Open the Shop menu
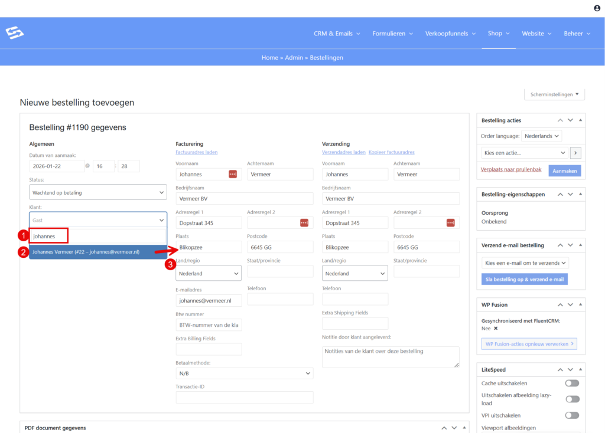The image size is (605, 433). pyautogui.click(x=499, y=34)
